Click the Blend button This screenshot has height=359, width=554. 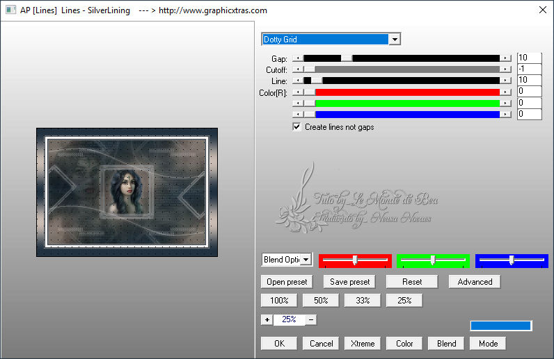(446, 344)
